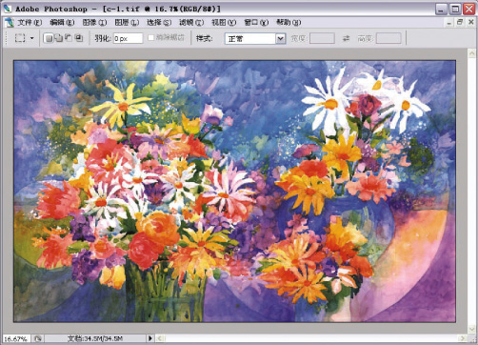Expand the tool preset picker arrow
This screenshot has width=478, height=345.
(32, 38)
